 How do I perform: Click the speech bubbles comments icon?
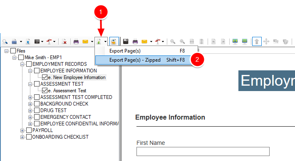pos(276,41)
